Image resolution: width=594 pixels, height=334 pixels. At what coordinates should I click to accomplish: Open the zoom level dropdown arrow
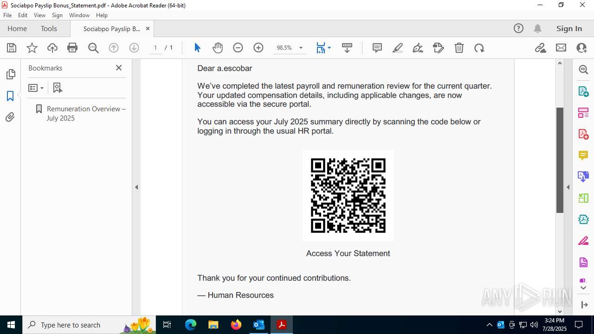click(301, 48)
